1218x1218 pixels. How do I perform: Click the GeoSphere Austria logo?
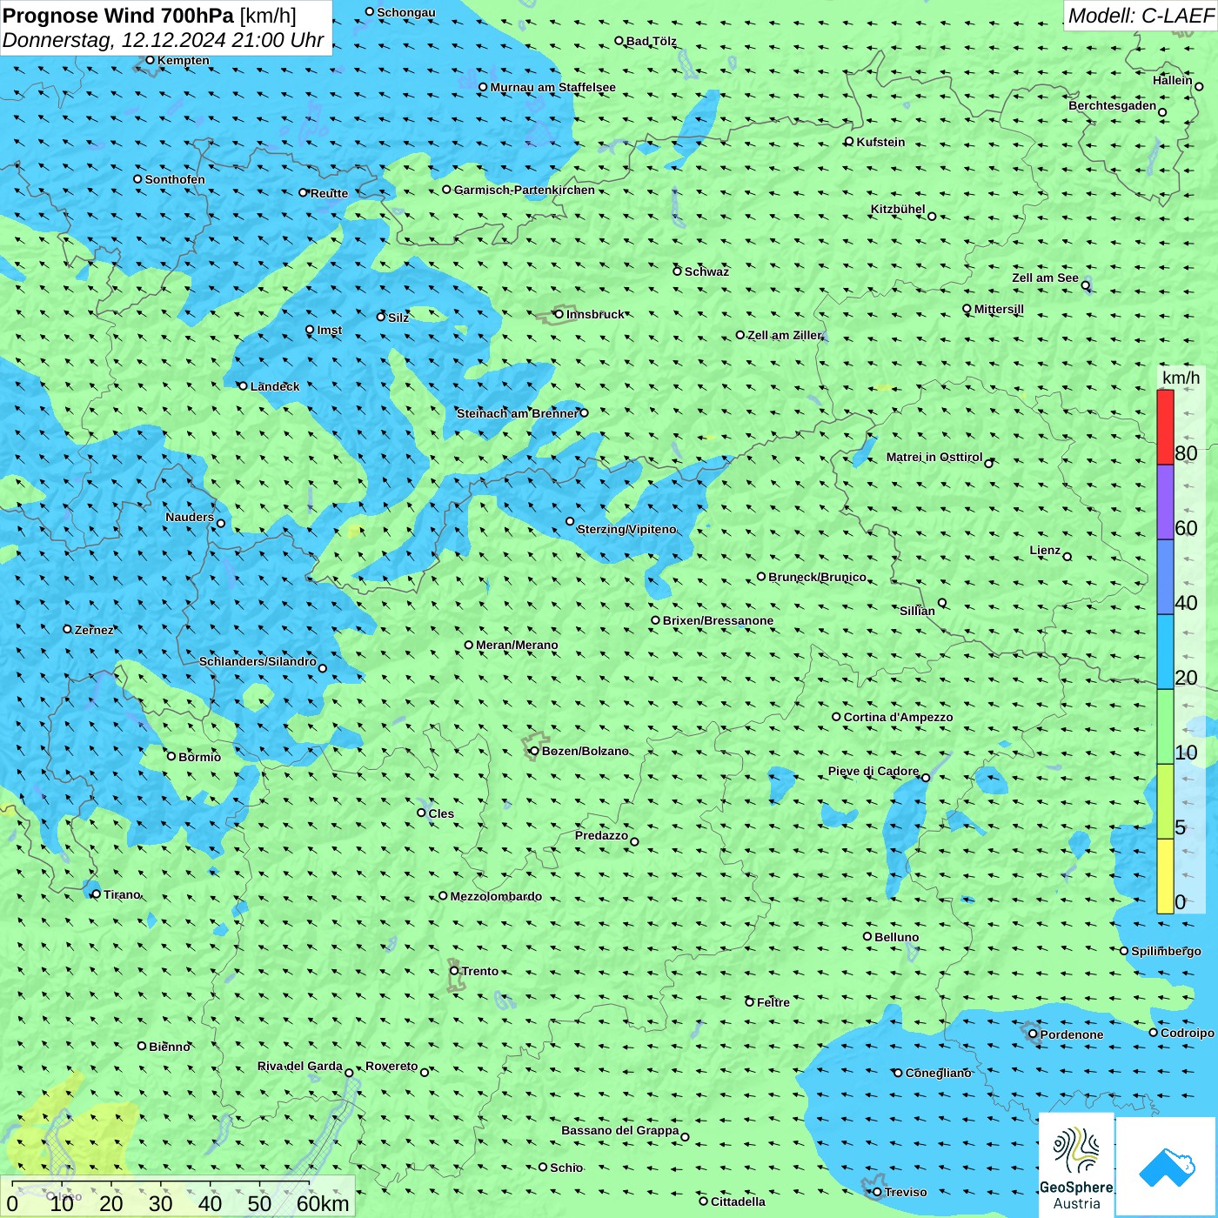tap(1076, 1165)
